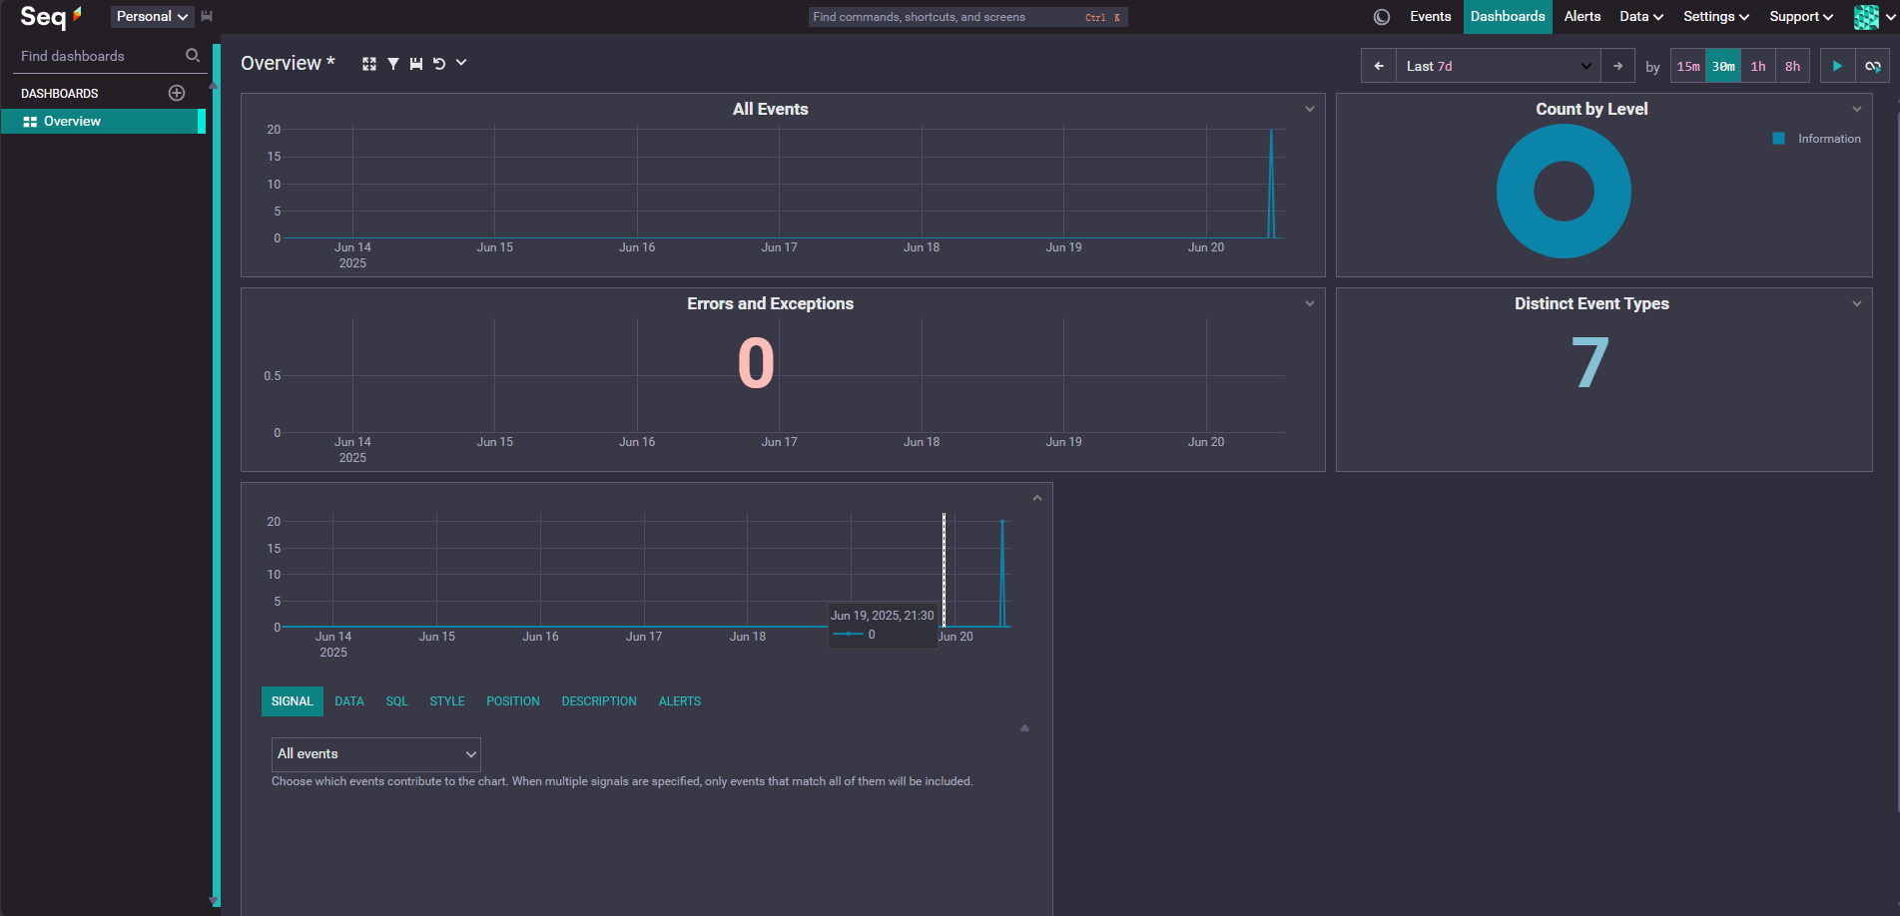Click the Errors and Exceptions count 0

coord(756,363)
